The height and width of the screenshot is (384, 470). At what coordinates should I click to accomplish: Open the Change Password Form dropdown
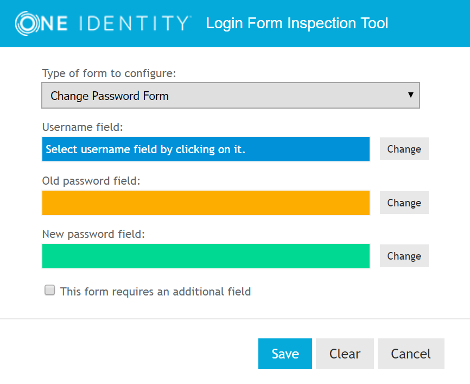click(x=230, y=96)
